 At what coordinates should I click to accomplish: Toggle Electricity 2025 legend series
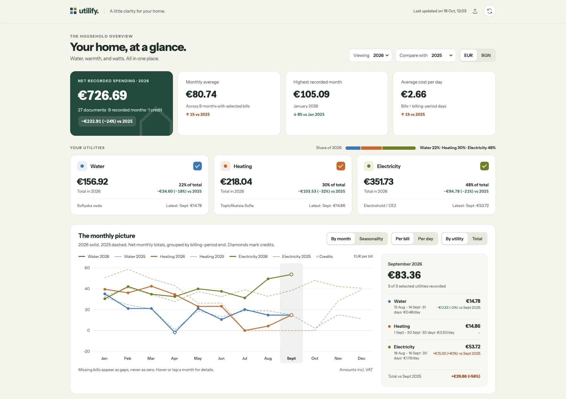point(292,257)
